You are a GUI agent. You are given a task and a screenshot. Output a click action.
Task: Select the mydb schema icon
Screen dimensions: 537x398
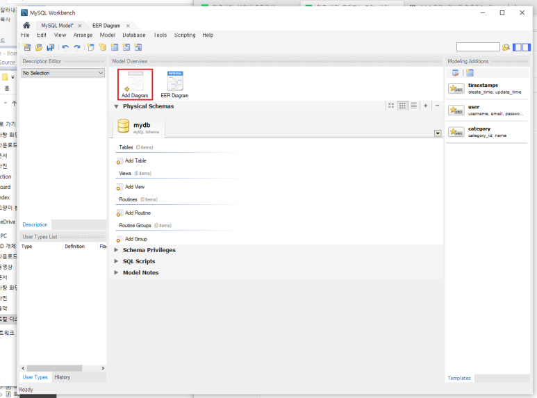click(123, 126)
